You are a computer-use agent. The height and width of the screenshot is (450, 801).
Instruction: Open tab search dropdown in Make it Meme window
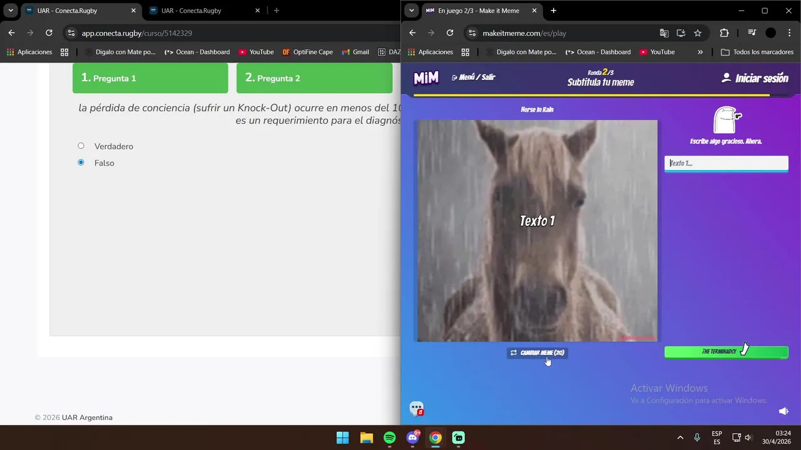tap(411, 11)
